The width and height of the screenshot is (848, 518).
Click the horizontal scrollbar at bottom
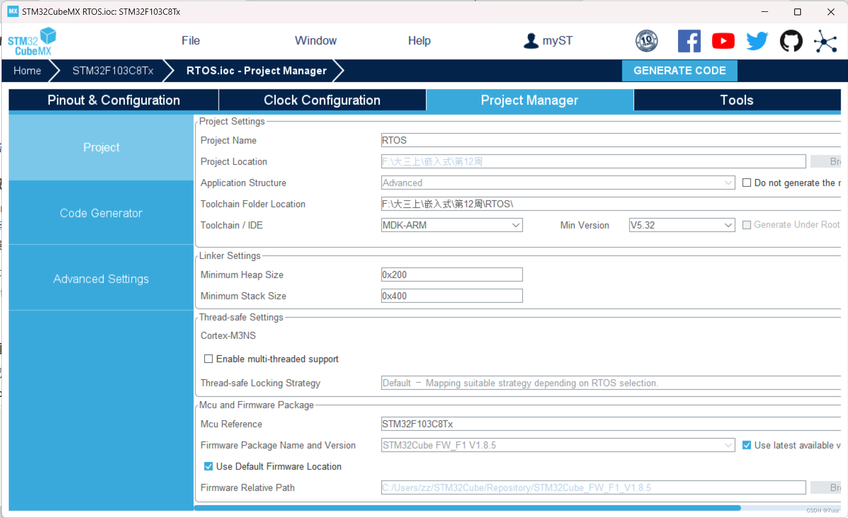pos(467,508)
